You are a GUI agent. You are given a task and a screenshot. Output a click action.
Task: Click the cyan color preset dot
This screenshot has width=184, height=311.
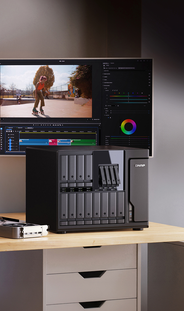pos(128,93)
